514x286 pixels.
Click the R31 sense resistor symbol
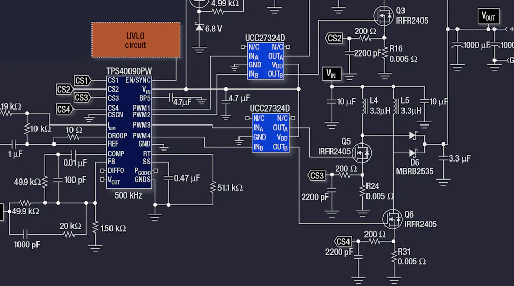[x=394, y=257]
